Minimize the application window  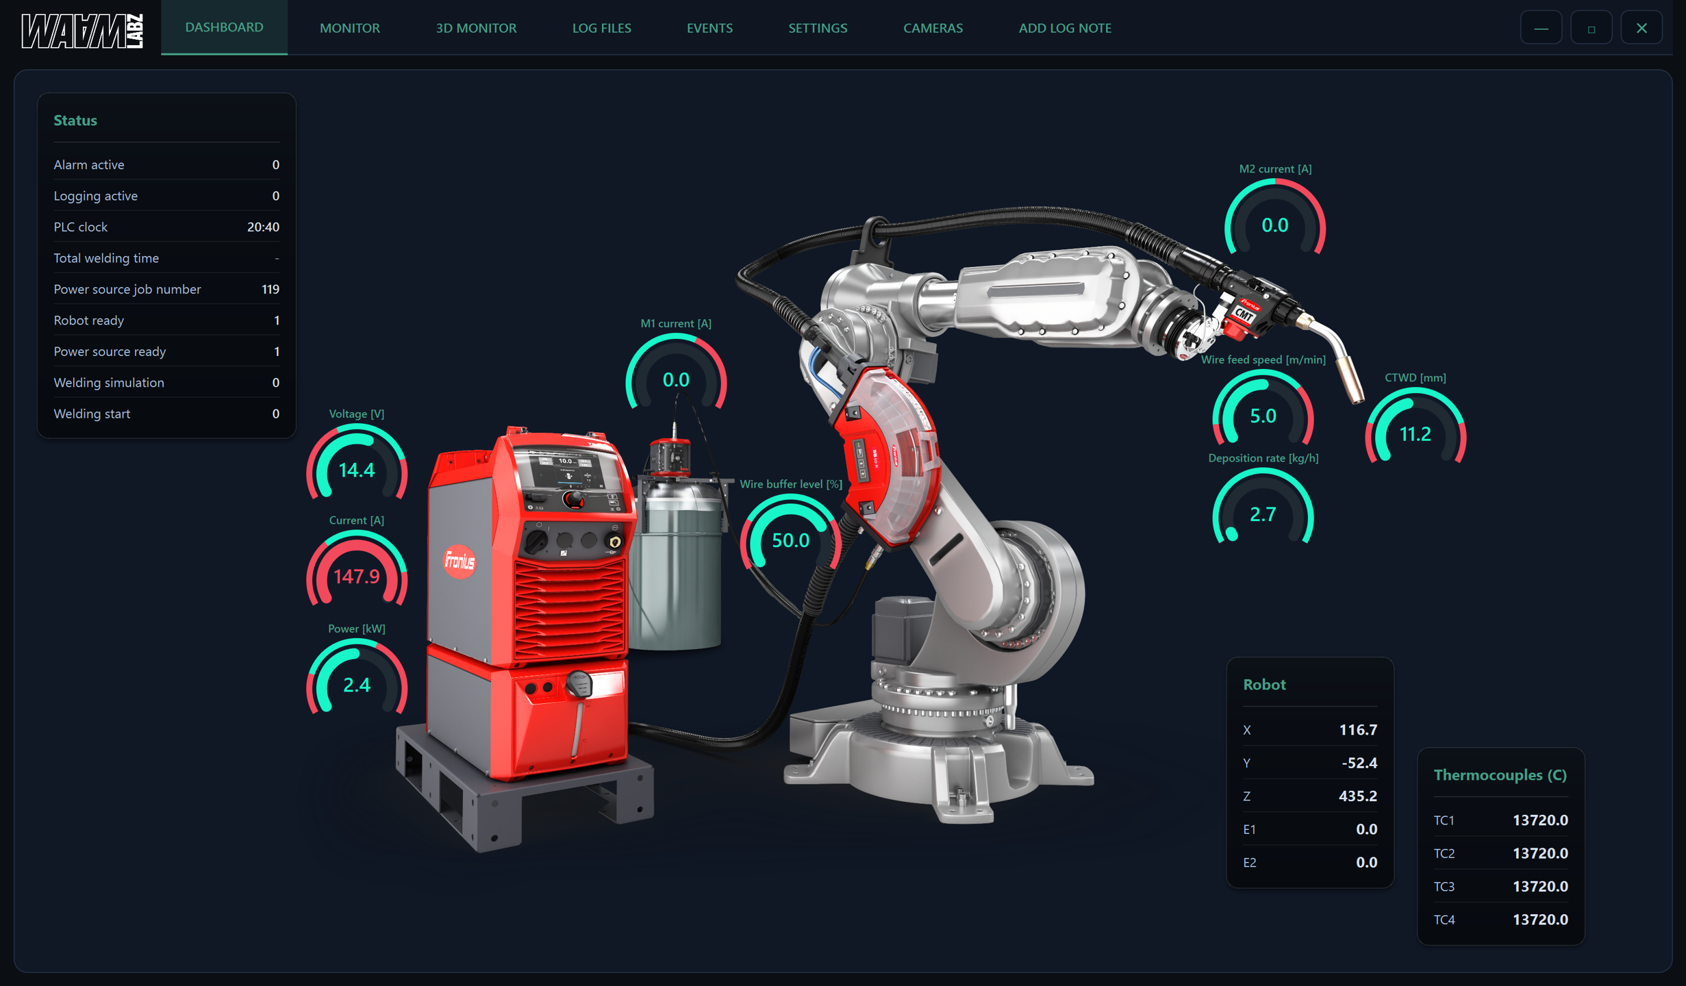coord(1541,28)
